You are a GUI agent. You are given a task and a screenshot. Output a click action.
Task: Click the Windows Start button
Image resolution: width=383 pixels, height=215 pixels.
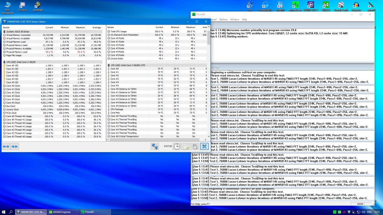[x=3, y=212]
